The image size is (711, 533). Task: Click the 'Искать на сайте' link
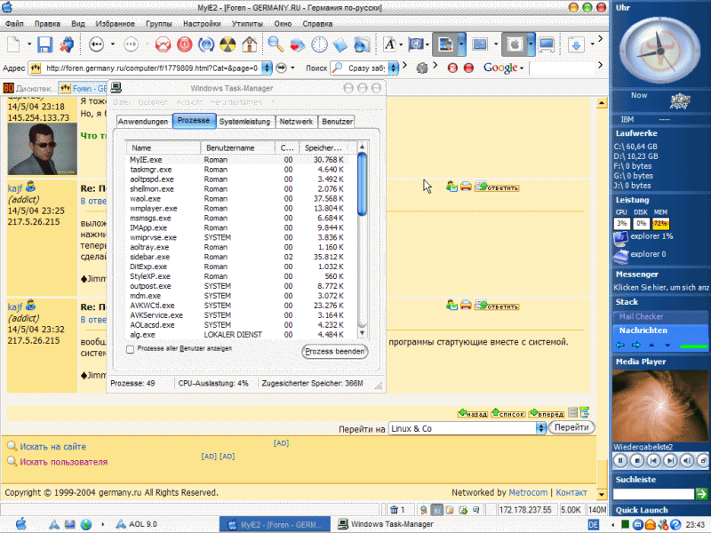pos(52,447)
